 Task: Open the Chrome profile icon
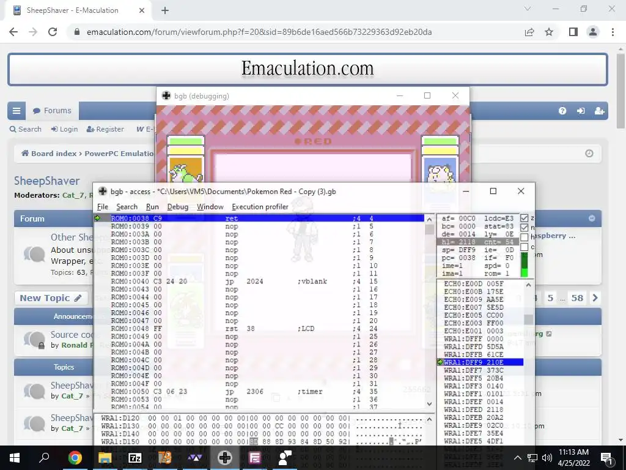593,32
